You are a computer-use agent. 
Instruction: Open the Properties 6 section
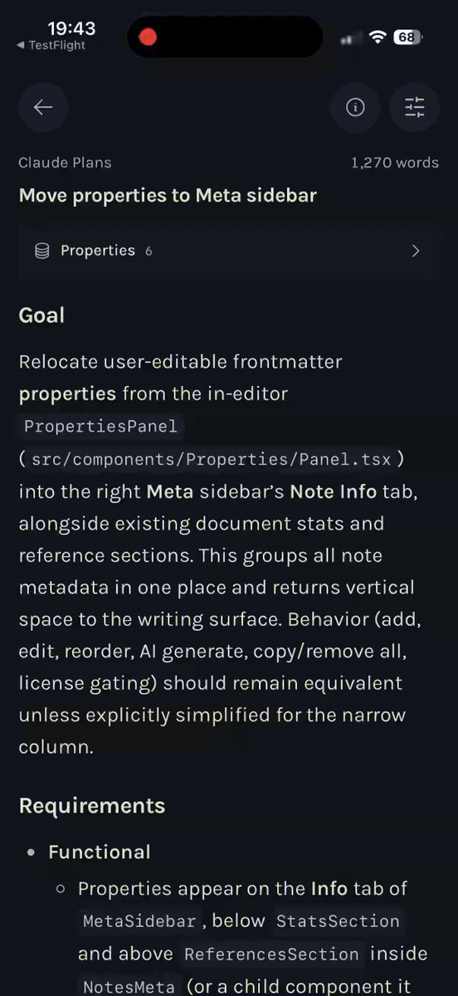point(229,251)
